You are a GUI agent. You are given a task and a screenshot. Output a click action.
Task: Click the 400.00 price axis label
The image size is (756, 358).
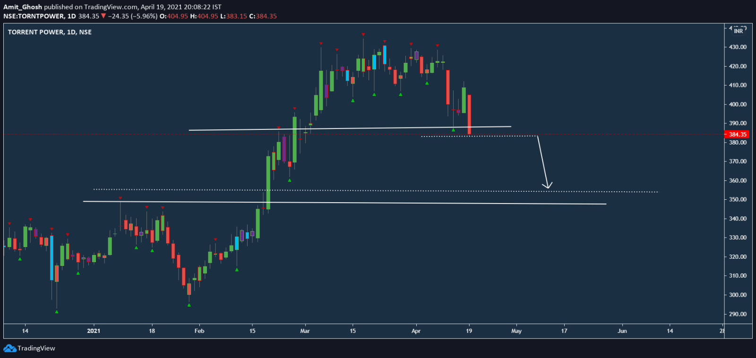(x=738, y=104)
